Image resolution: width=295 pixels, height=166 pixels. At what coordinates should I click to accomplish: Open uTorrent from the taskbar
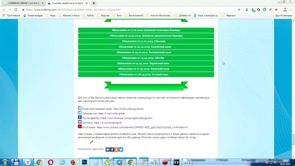pos(107,162)
